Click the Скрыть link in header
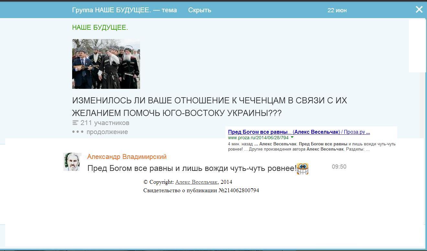 pyautogui.click(x=200, y=10)
